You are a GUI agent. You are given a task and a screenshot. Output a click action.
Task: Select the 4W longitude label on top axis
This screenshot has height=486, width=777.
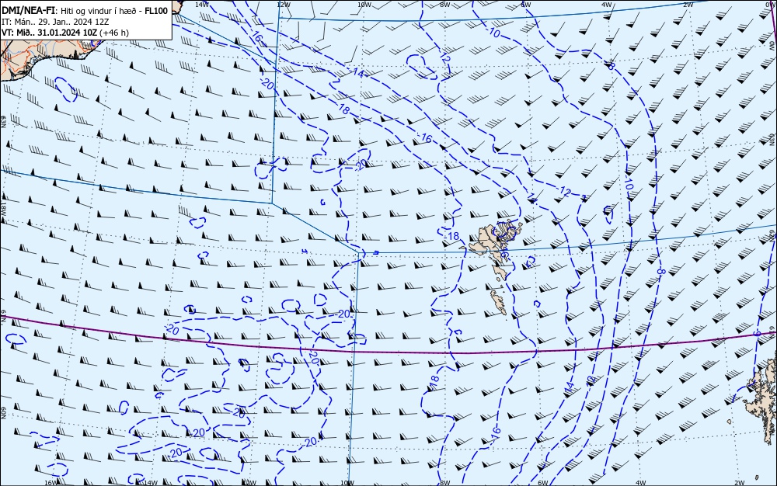[607, 5]
